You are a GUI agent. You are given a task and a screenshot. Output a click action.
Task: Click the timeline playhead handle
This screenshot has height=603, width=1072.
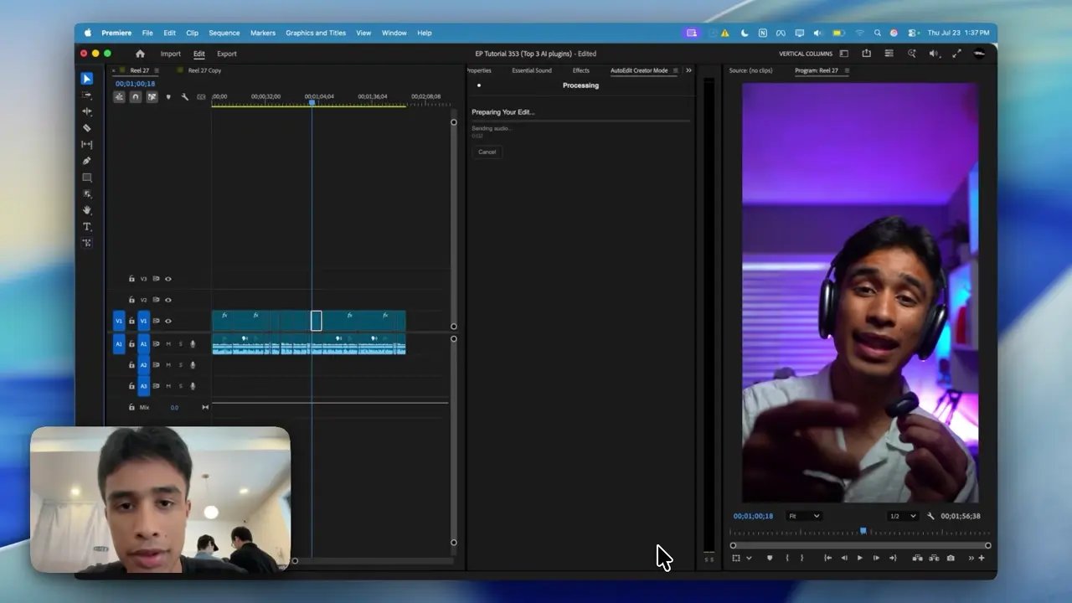(312, 102)
